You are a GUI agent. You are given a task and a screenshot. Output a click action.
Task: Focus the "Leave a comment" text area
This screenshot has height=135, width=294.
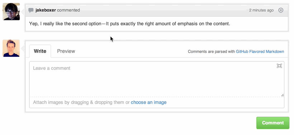click(157, 79)
